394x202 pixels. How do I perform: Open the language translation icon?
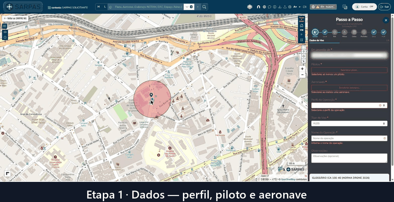(345, 7)
